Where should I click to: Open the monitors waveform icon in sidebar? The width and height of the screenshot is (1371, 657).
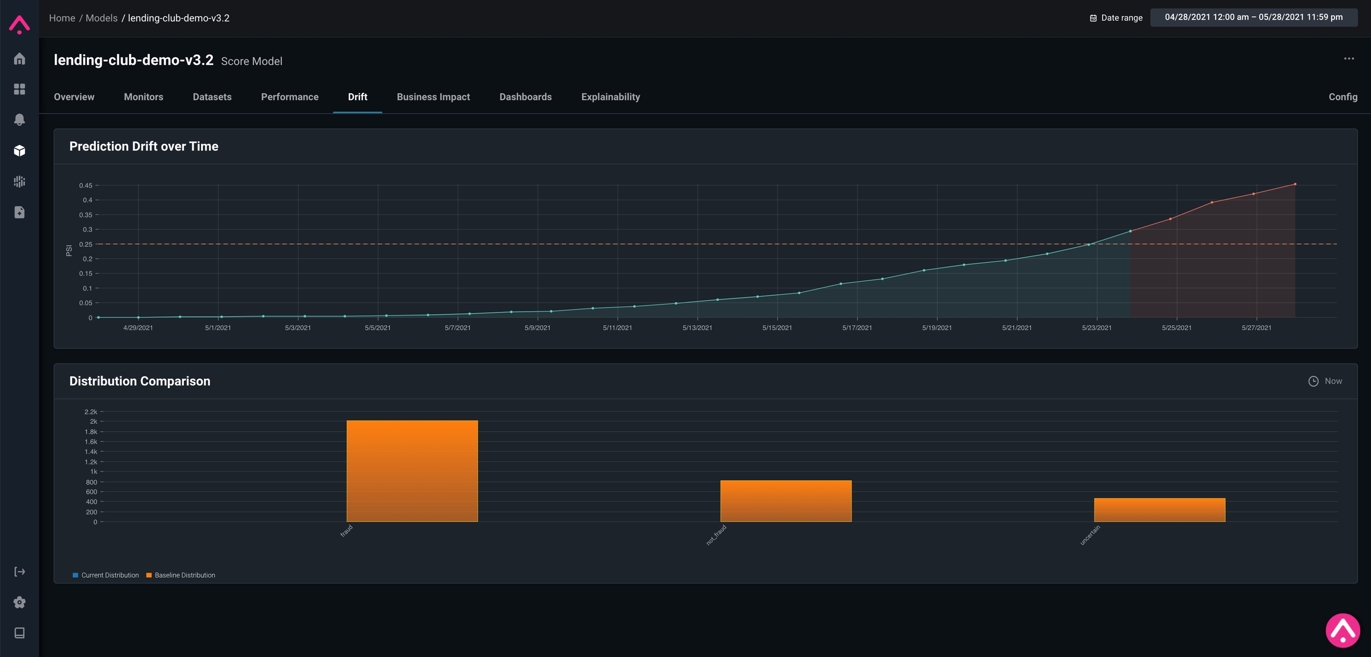[x=20, y=181]
